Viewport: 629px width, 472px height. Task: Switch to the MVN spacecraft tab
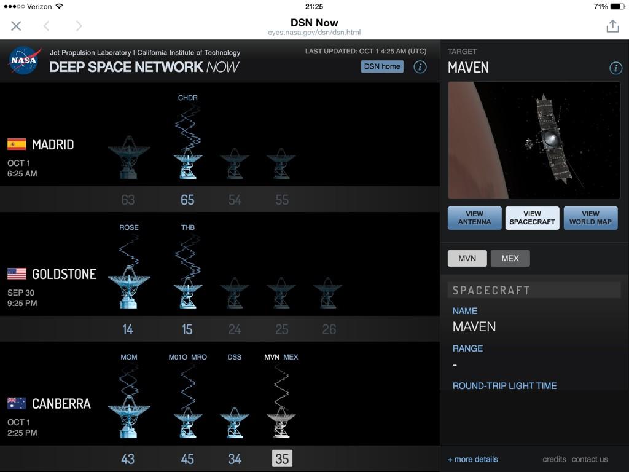pos(467,259)
